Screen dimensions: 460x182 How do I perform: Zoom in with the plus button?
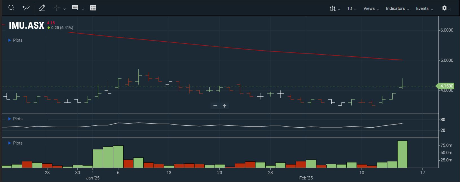click(x=225, y=106)
